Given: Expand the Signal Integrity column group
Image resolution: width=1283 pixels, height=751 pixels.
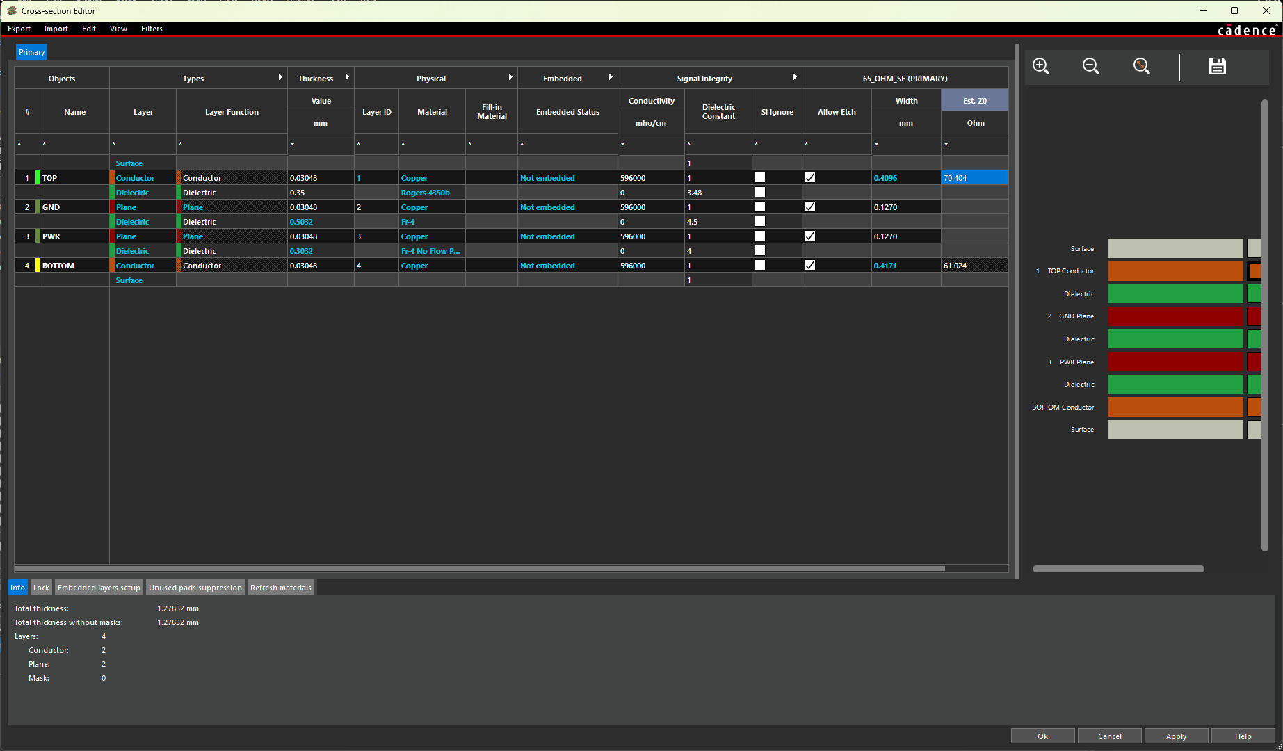Looking at the screenshot, I should 795,77.
